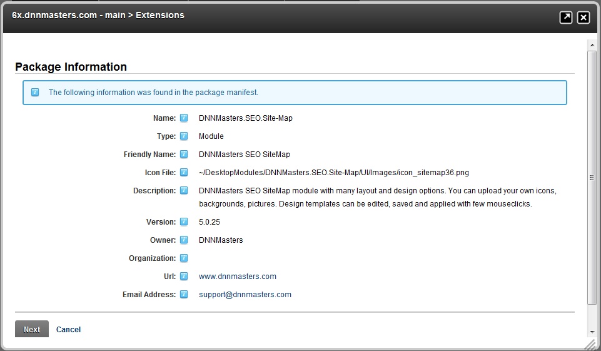The height and width of the screenshot is (351, 601).
Task: Click the support@dnnmasters.com email link
Action: click(245, 295)
